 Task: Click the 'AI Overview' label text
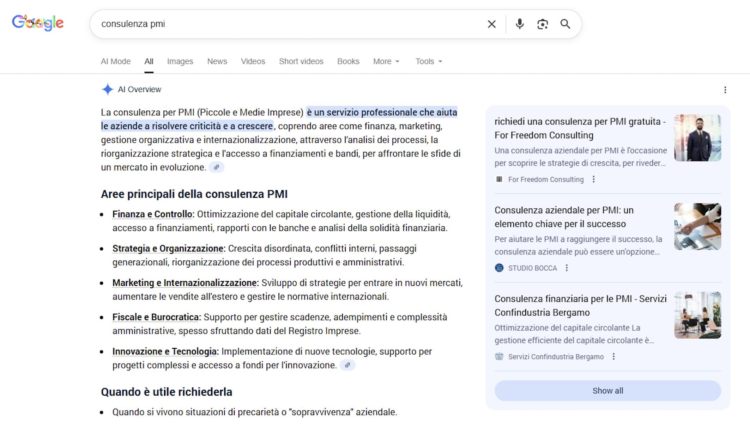139,90
